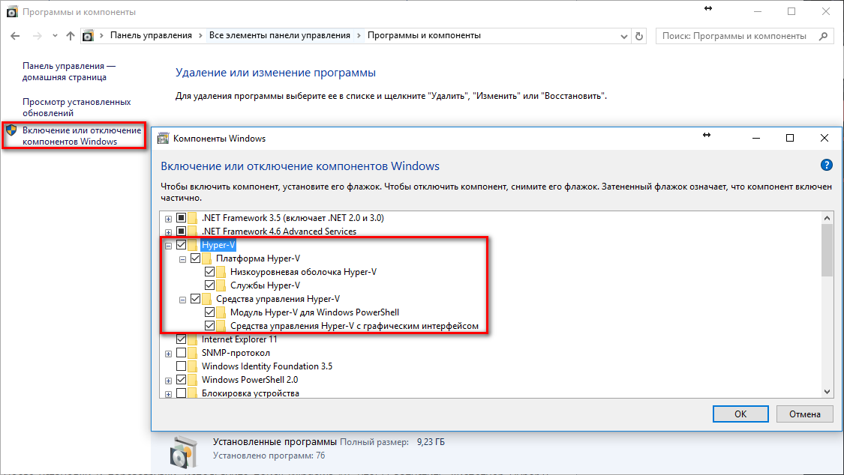Expand the SNMP-протокол tree node
This screenshot has height=475, width=844.
coord(169,353)
